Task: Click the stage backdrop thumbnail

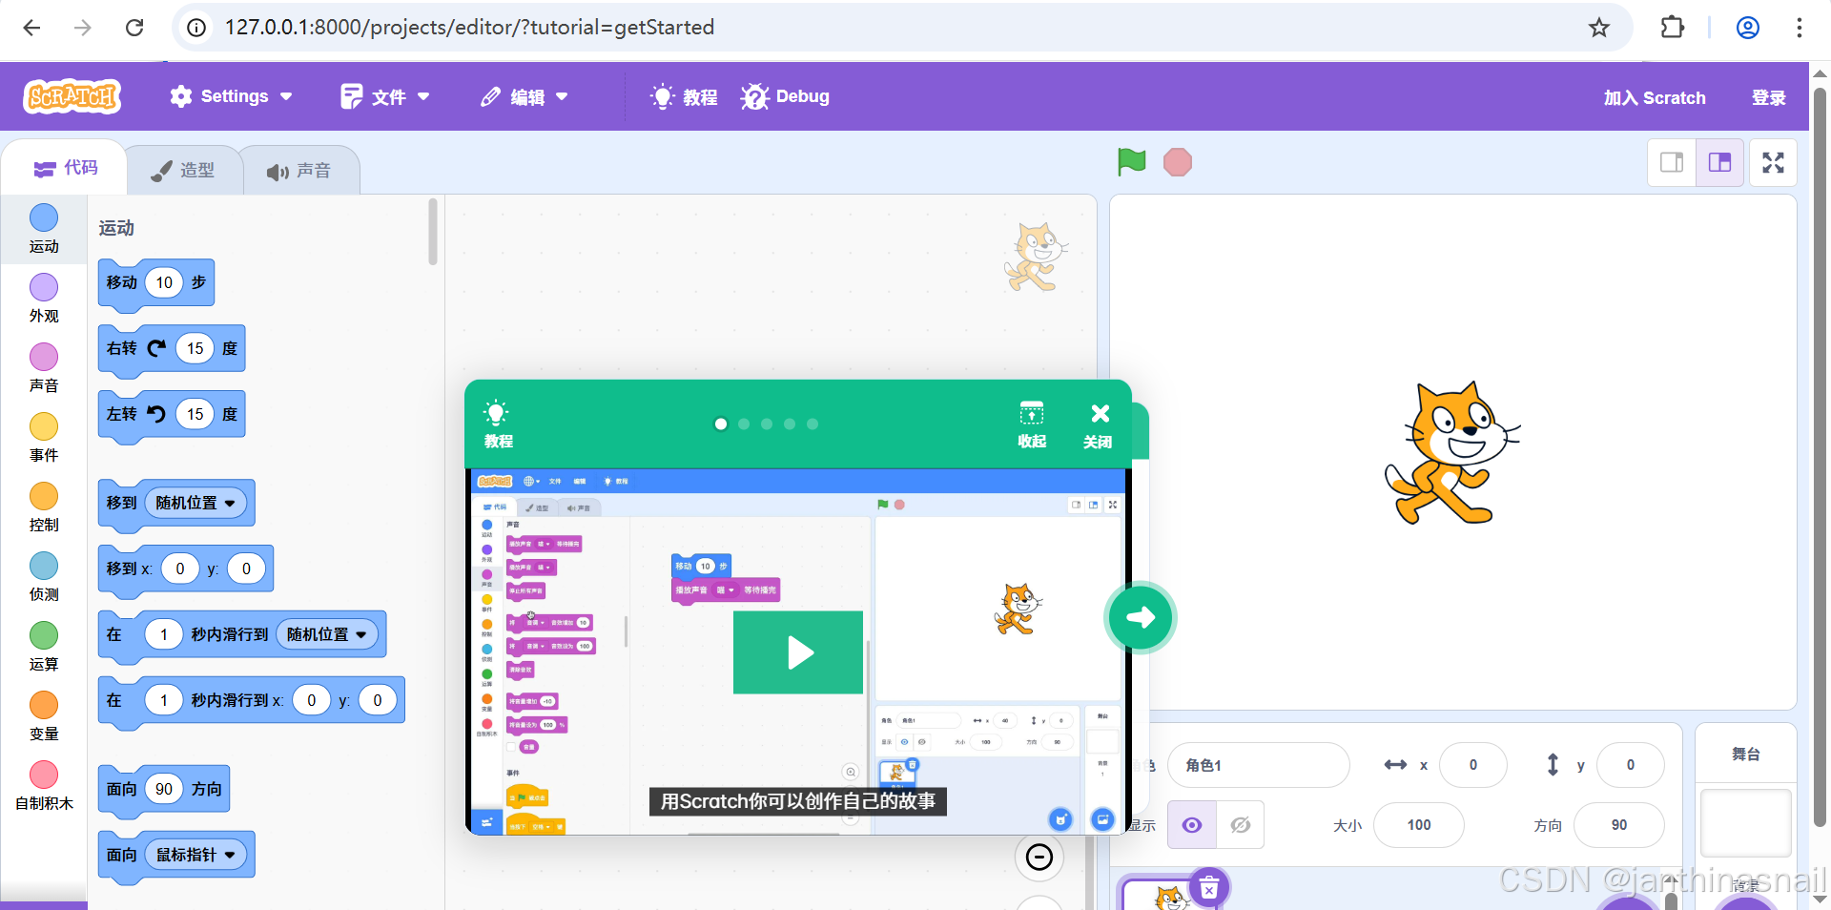Action: (x=1746, y=823)
